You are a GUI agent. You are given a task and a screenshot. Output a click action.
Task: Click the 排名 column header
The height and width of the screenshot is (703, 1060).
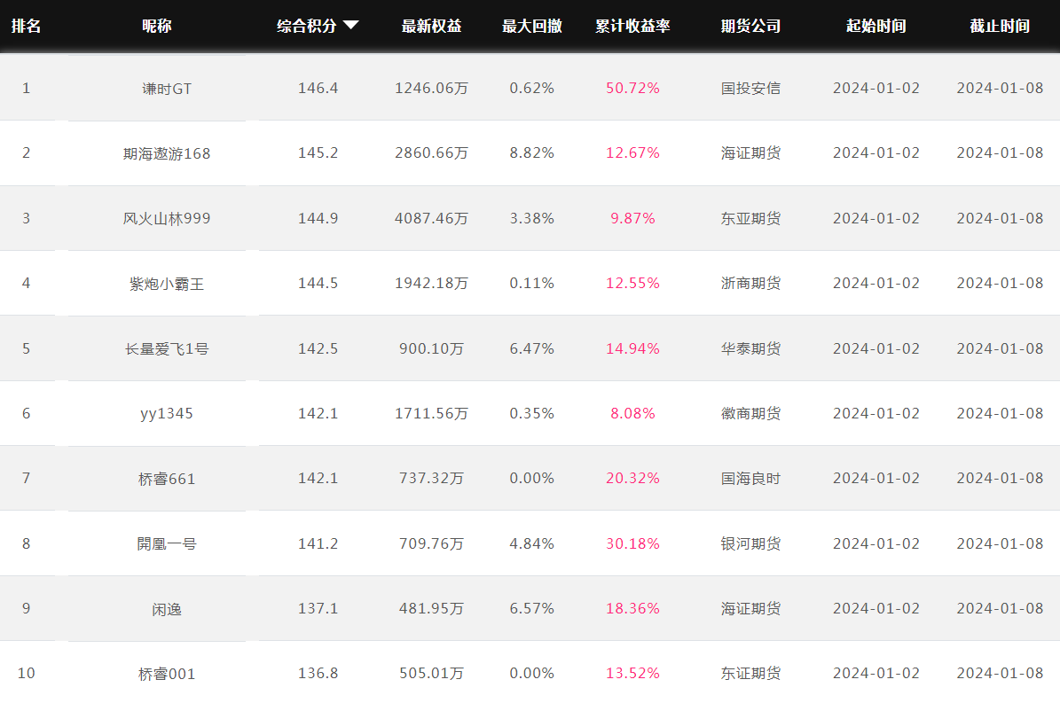pos(27,26)
